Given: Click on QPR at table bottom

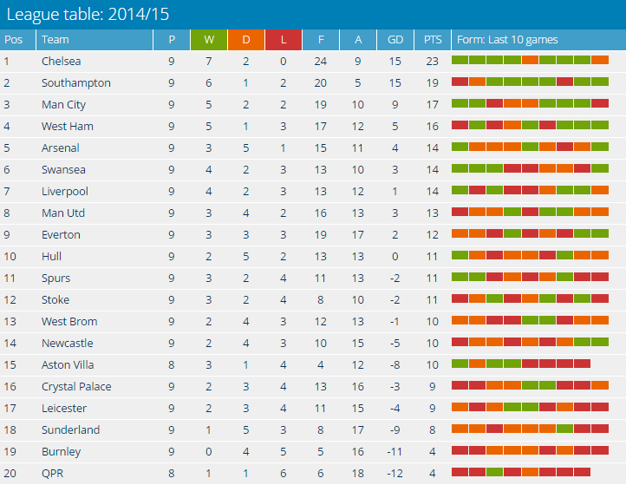Looking at the screenshot, I should pyautogui.click(x=53, y=474).
